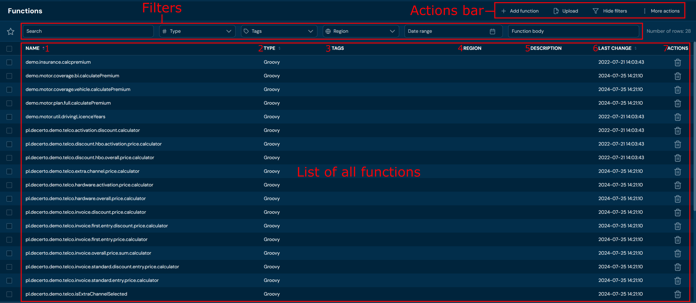This screenshot has width=696, height=303.
Task: Check the box for demo.motor.plan.full.calculatePremium
Action: [9, 103]
